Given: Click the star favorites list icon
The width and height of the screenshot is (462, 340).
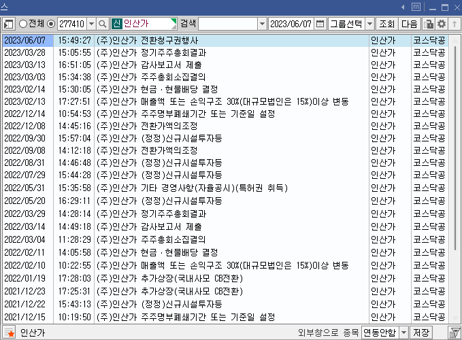Looking at the screenshot, I should point(9,333).
